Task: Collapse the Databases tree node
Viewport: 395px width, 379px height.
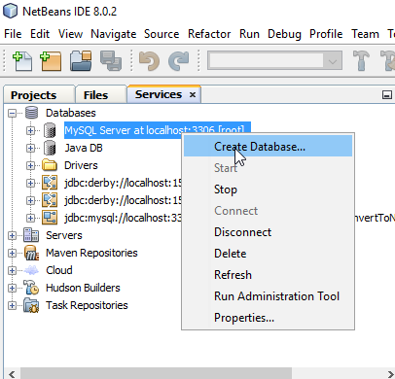Action: tap(12, 113)
